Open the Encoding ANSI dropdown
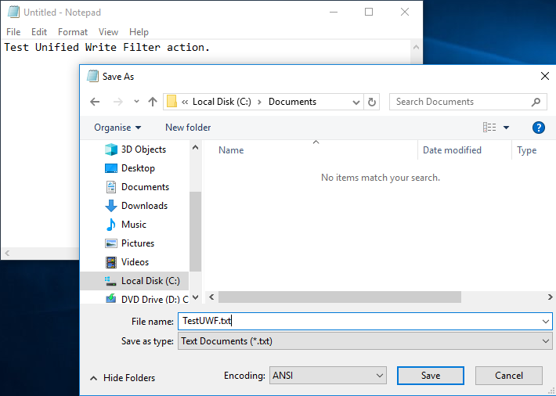The height and width of the screenshot is (396, 556). click(328, 376)
